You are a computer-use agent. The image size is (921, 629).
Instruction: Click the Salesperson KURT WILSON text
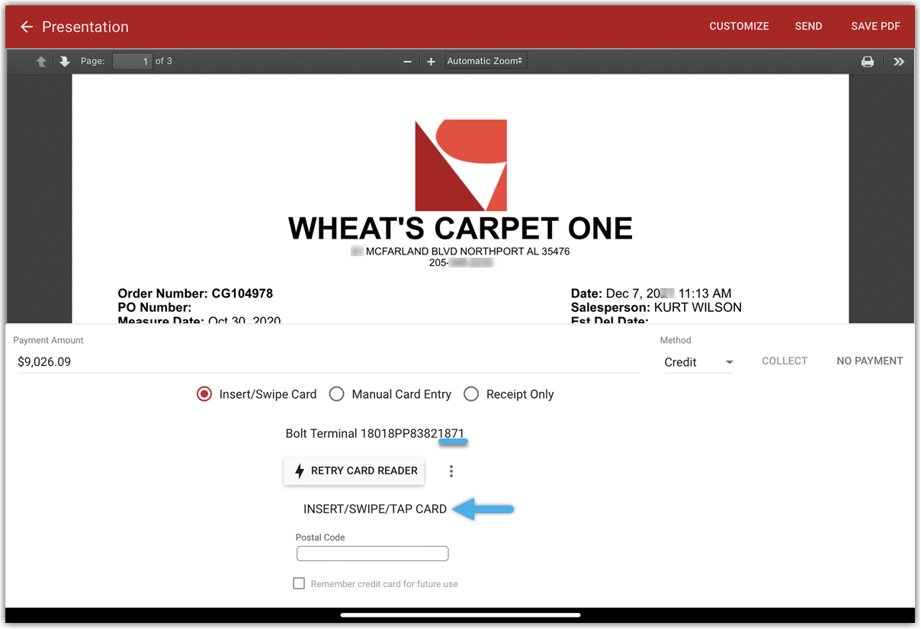pos(656,308)
